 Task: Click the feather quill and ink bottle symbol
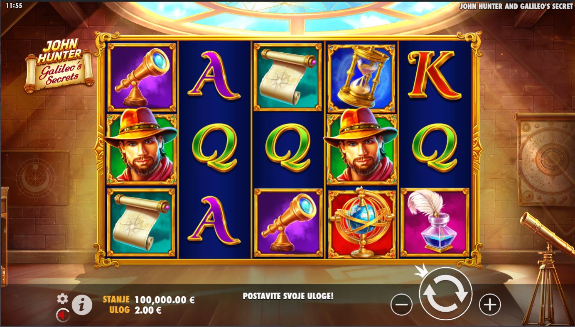point(435,223)
